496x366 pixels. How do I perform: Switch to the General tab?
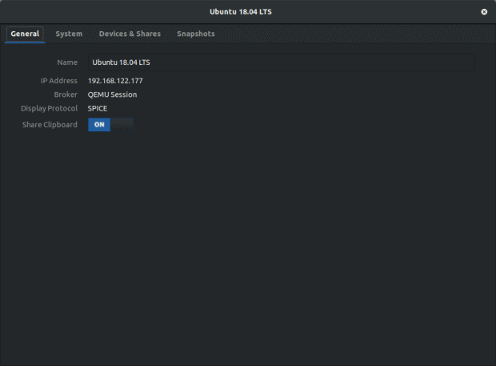click(x=25, y=34)
